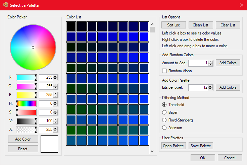Increase the R value with up arrow
Screen dimensions: 247x165
pos(55,76)
